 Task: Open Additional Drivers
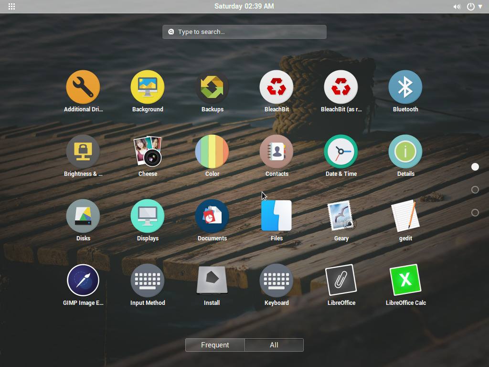[x=83, y=86]
